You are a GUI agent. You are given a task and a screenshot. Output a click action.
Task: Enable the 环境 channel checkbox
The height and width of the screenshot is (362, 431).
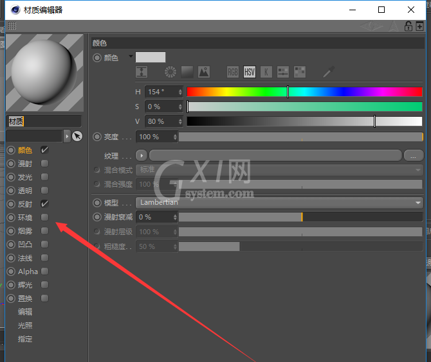point(44,217)
